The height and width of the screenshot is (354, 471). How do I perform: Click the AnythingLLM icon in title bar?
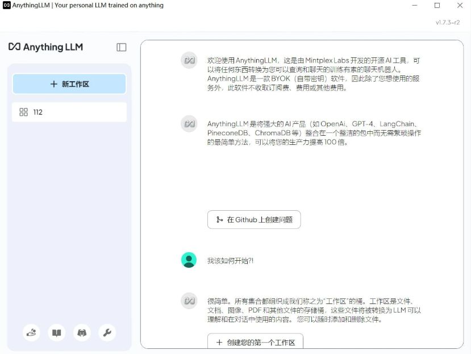6,6
